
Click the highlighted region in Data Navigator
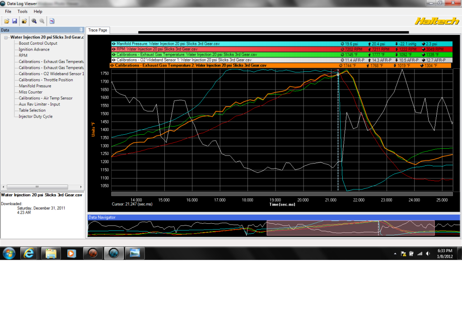(x=350, y=228)
